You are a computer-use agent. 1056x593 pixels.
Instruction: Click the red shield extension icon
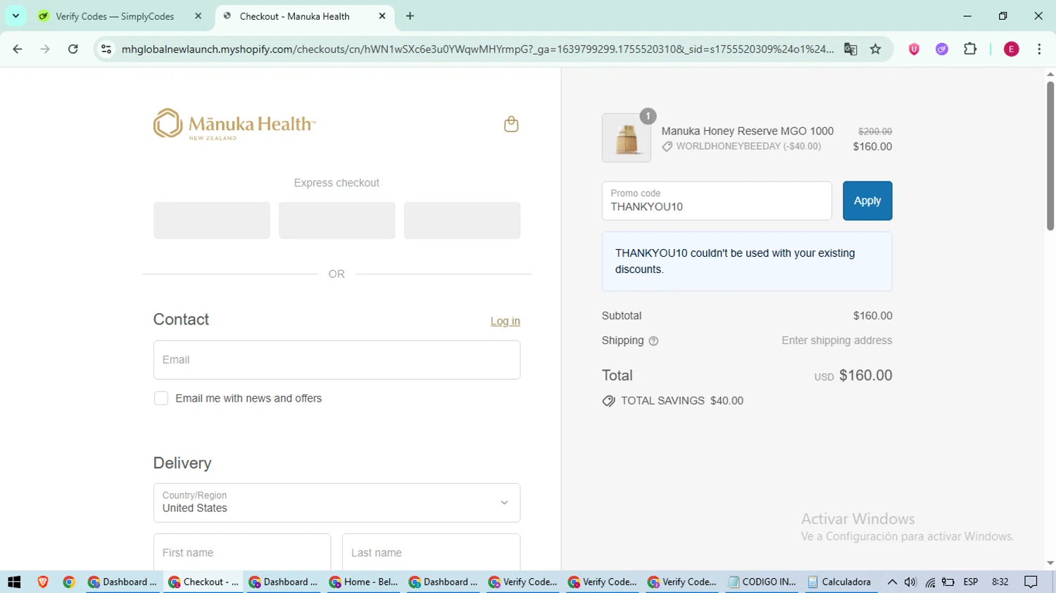[914, 49]
